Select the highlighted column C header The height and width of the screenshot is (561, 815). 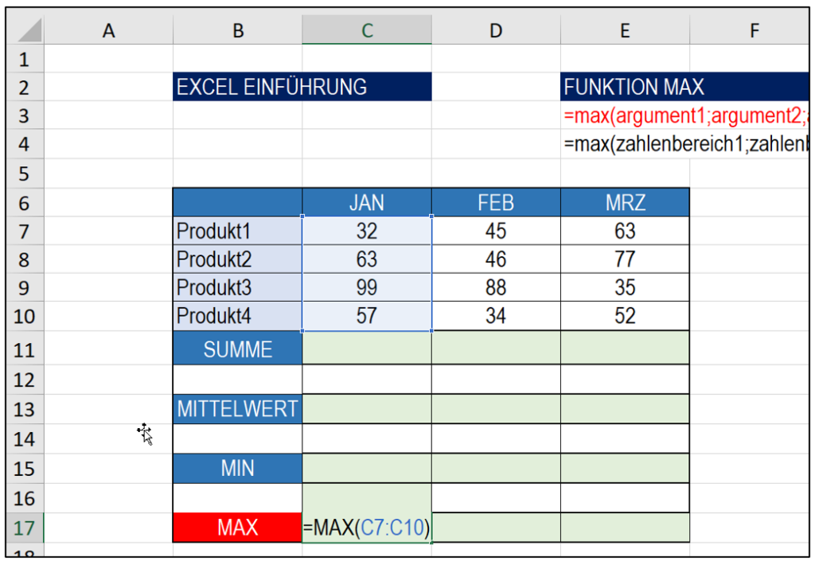[367, 31]
